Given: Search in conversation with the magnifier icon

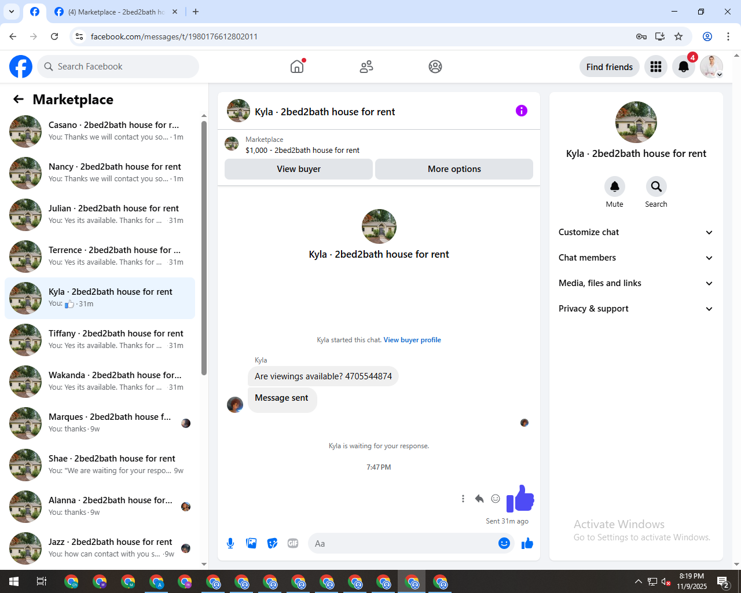Looking at the screenshot, I should (x=656, y=186).
